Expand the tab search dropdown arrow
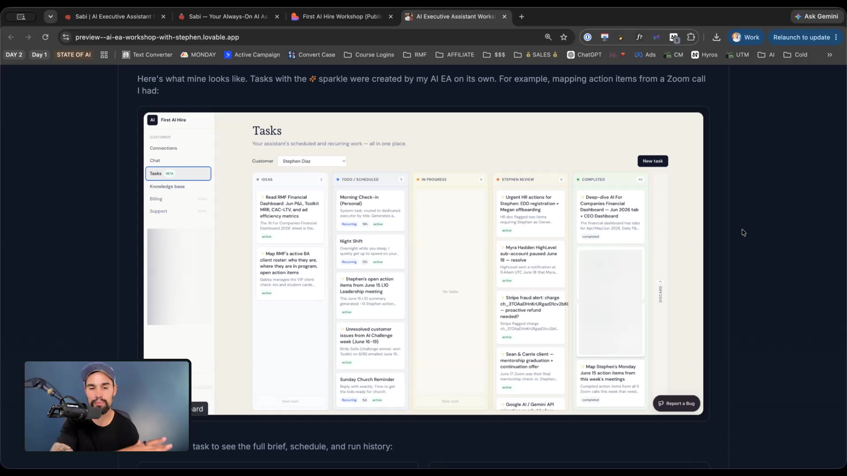847x476 pixels. (51, 16)
